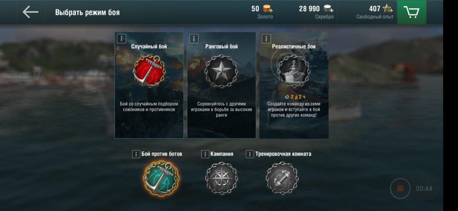Click the Ранговый бой description text
The image size is (458, 211).
[x=221, y=109]
